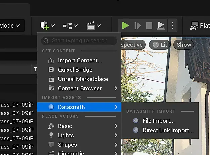Click the Platforms gamepad icon
This screenshot has width=210, height=155.
coord(194,26)
